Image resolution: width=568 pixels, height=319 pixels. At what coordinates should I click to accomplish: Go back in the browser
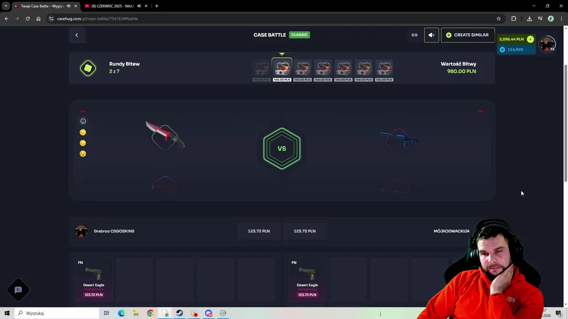[6, 19]
